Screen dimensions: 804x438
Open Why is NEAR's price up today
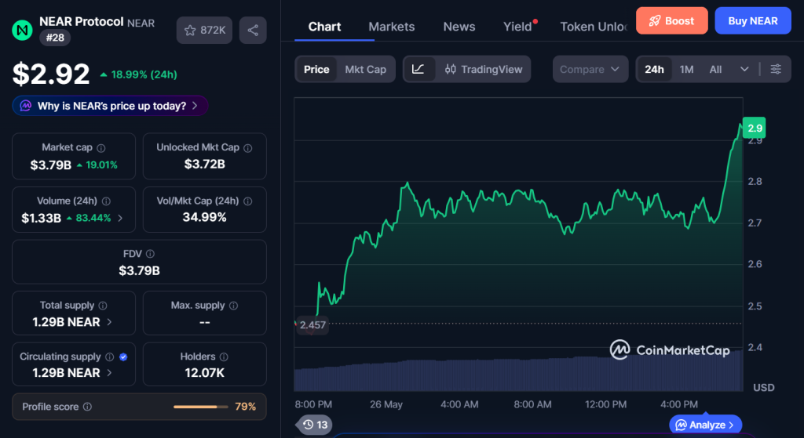click(110, 106)
